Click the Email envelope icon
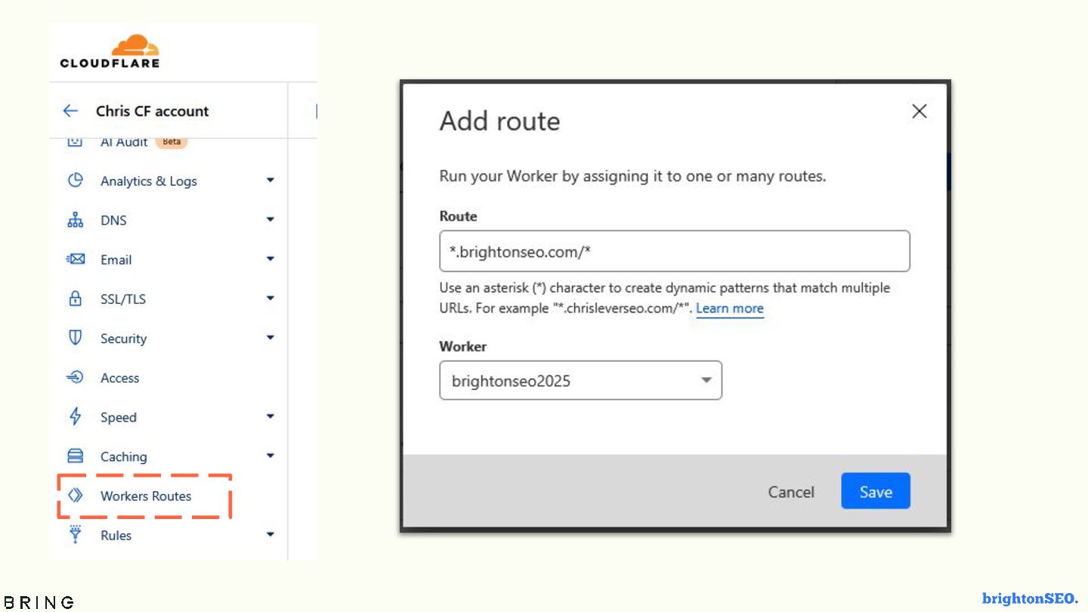 [x=75, y=259]
